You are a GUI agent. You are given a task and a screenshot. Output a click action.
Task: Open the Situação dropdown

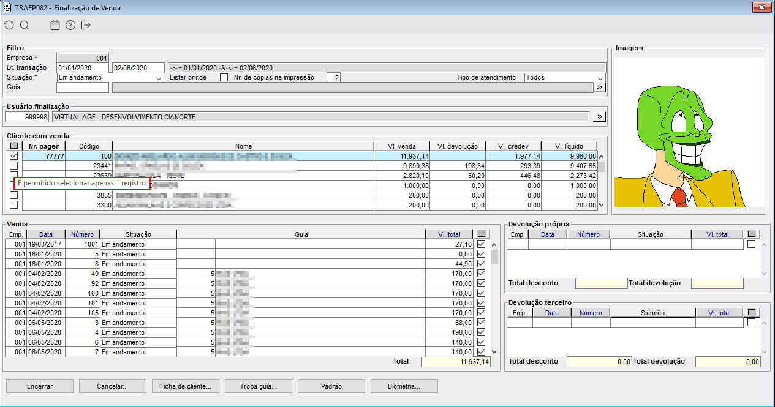(x=159, y=78)
